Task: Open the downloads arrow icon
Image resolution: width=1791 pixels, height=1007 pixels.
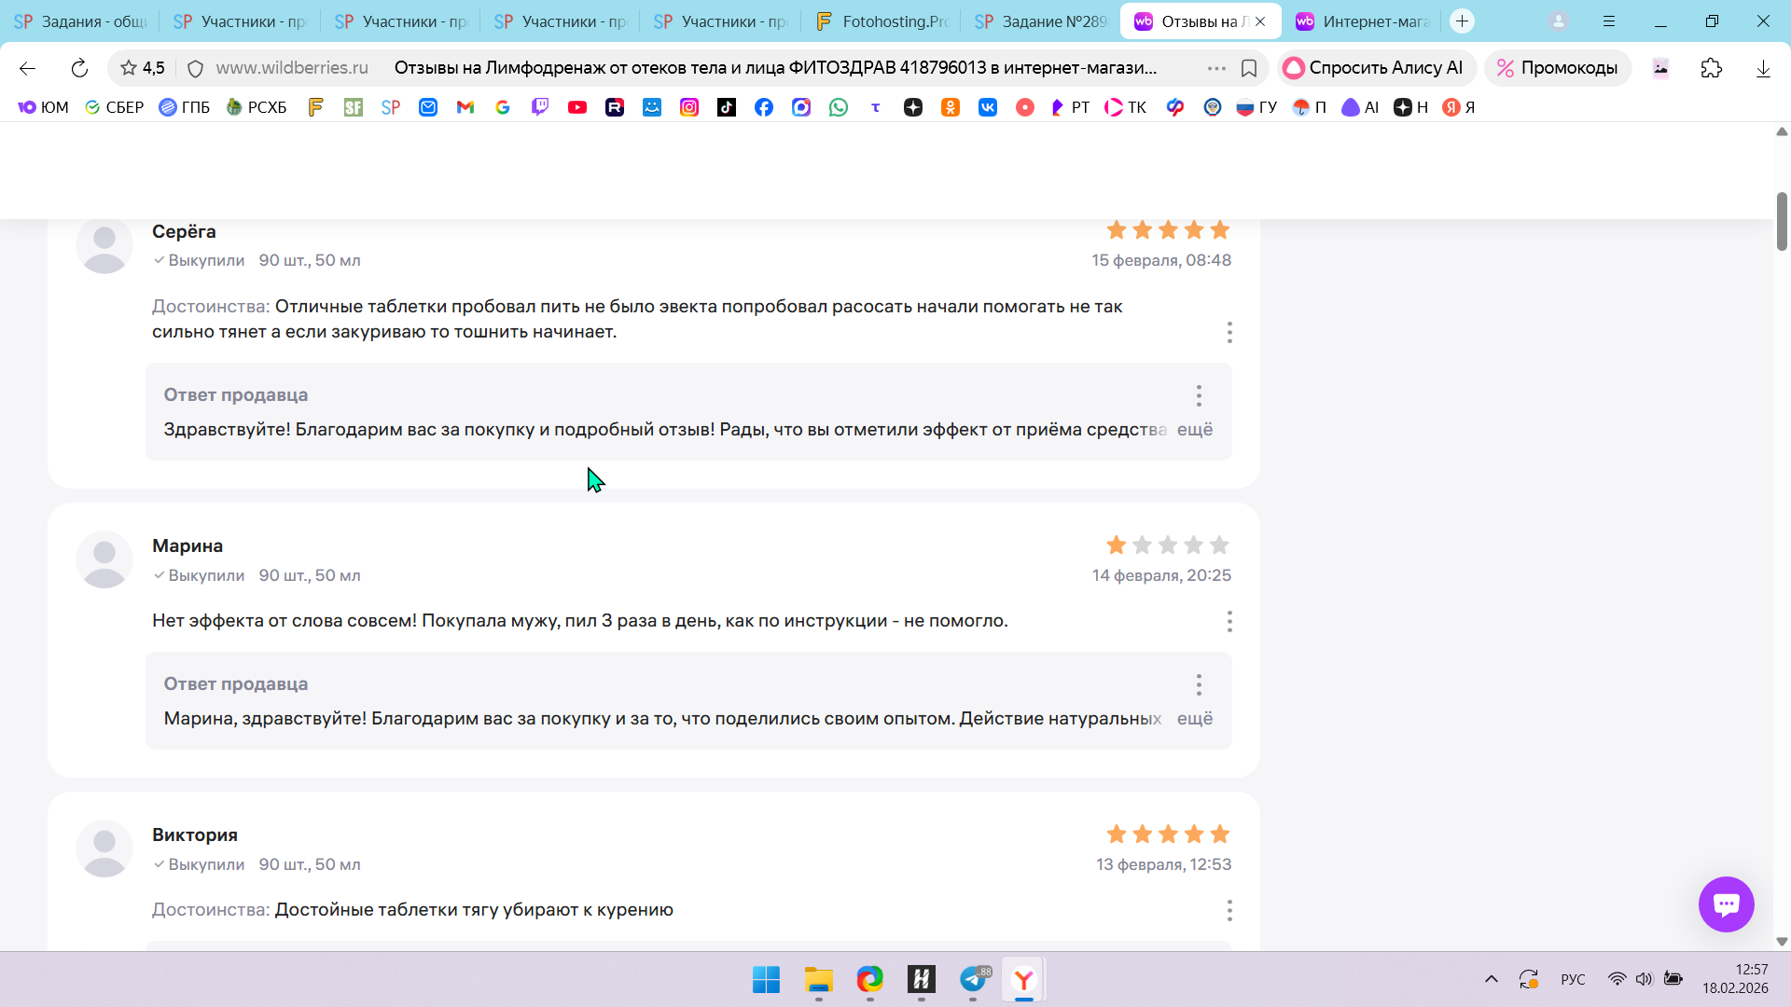Action: pos(1762,68)
